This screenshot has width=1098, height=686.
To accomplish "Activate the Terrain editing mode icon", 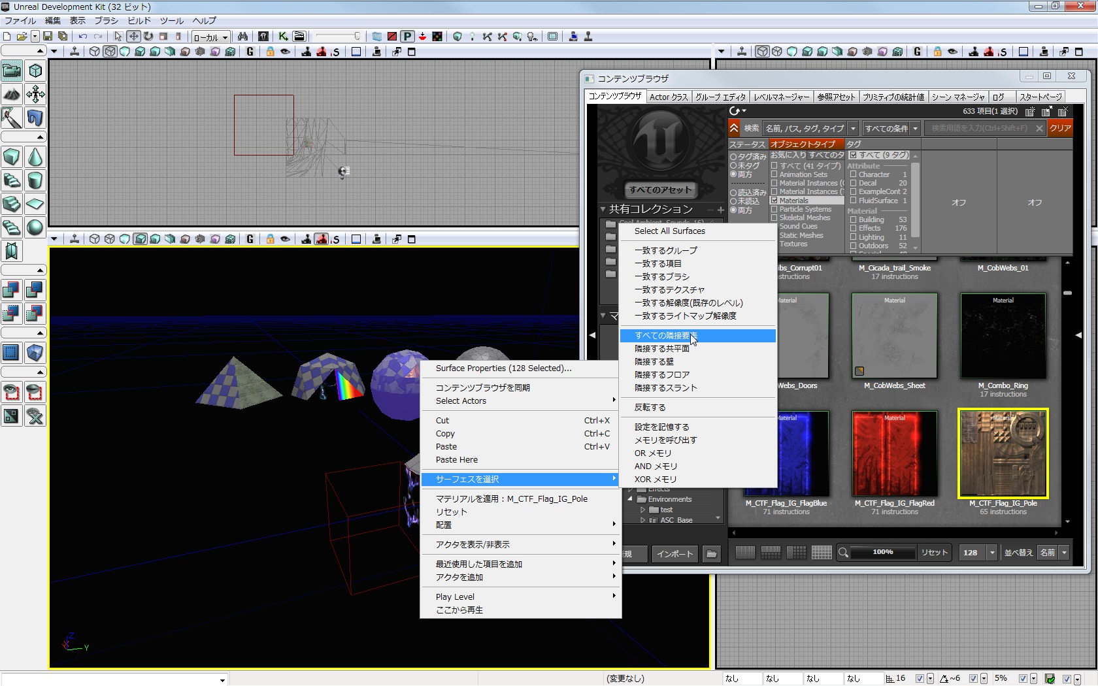I will coord(12,95).
